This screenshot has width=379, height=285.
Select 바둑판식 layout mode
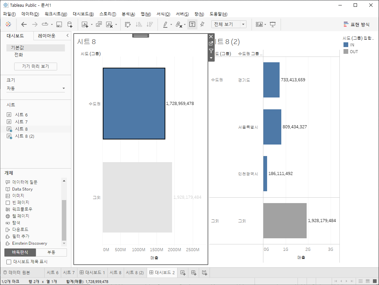[20, 253]
